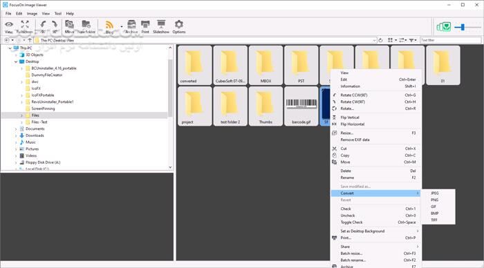Select the test folder 2 thumbnail

(230, 106)
